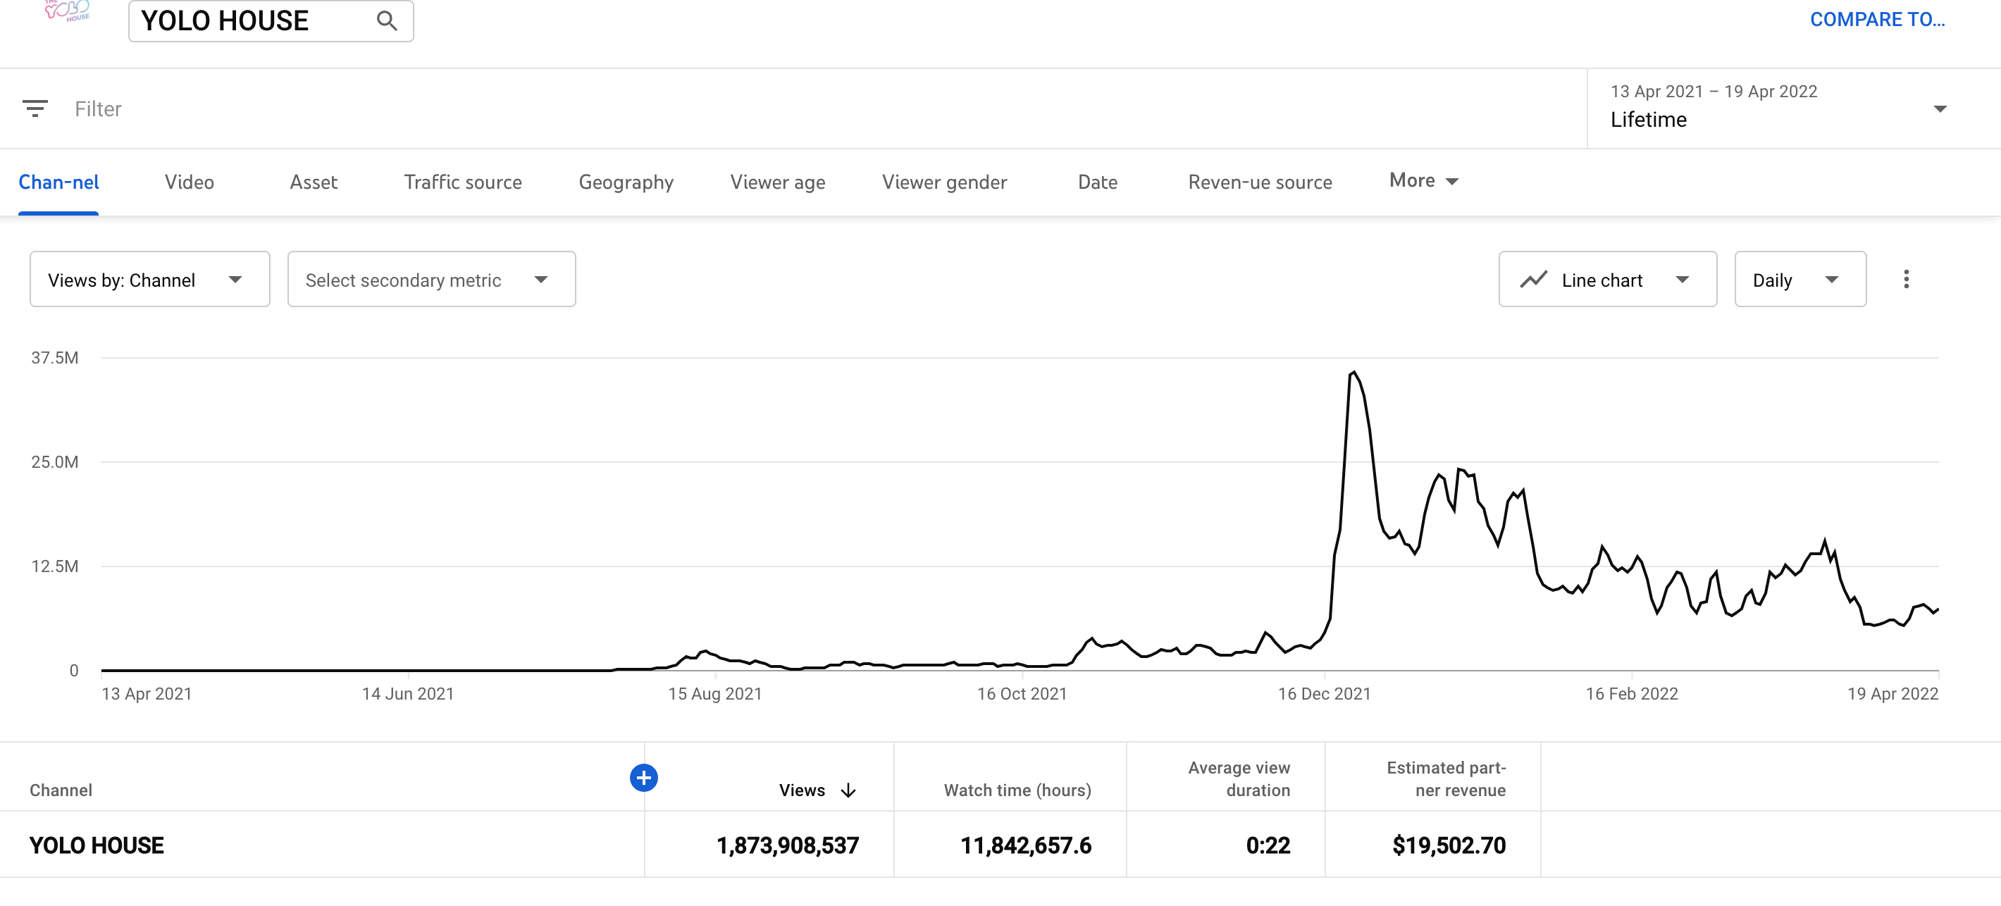Switch to the Video tab
Screen dimensions: 2001x906
pyautogui.click(x=189, y=182)
